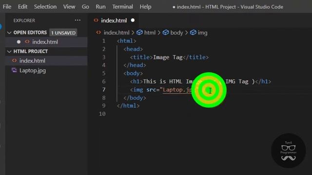Click 'This is HTML' heading text
Viewport: 312px width, 175px height.
pyautogui.click(x=162, y=82)
